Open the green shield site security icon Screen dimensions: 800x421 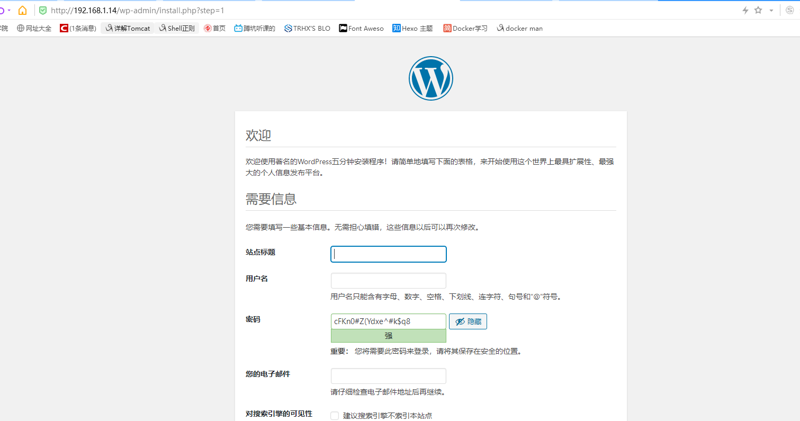click(x=43, y=10)
